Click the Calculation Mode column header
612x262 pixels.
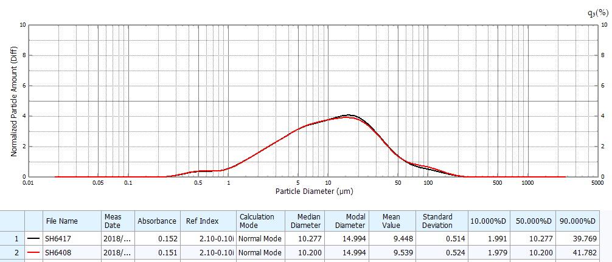257,221
